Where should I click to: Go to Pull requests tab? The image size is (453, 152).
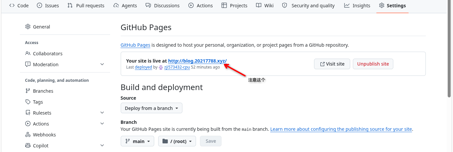point(86,6)
